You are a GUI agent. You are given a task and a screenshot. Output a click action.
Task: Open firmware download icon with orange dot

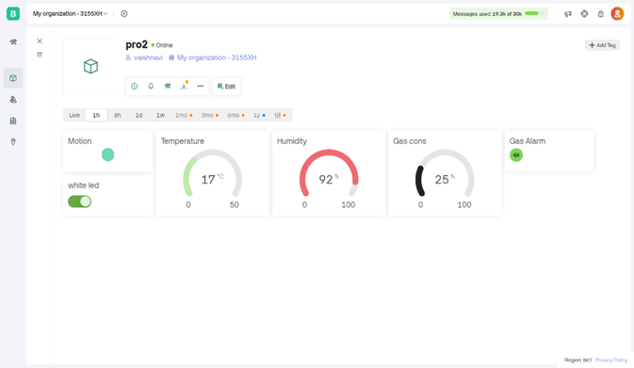(184, 86)
